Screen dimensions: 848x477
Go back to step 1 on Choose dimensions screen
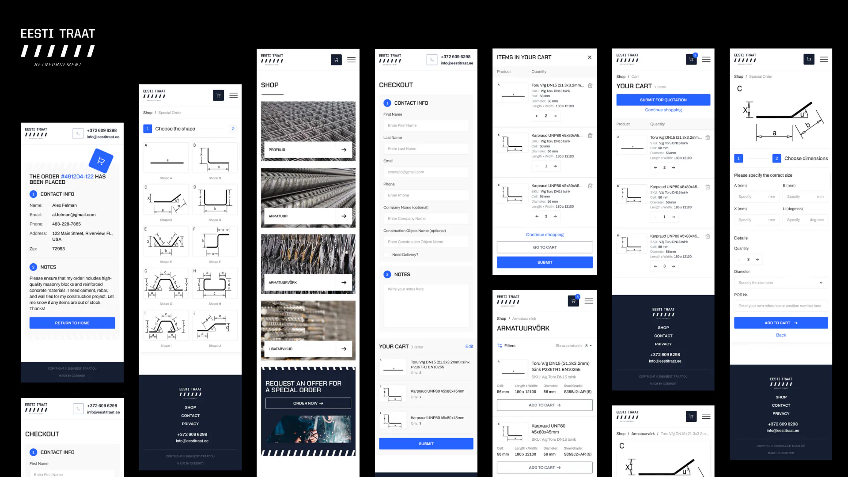click(738, 159)
